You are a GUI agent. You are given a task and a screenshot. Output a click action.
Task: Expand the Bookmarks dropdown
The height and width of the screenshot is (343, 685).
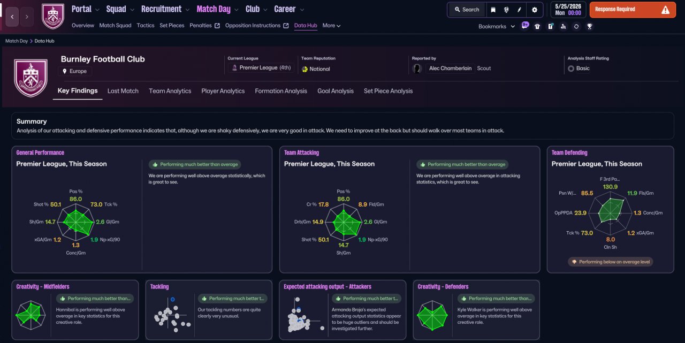click(x=497, y=26)
